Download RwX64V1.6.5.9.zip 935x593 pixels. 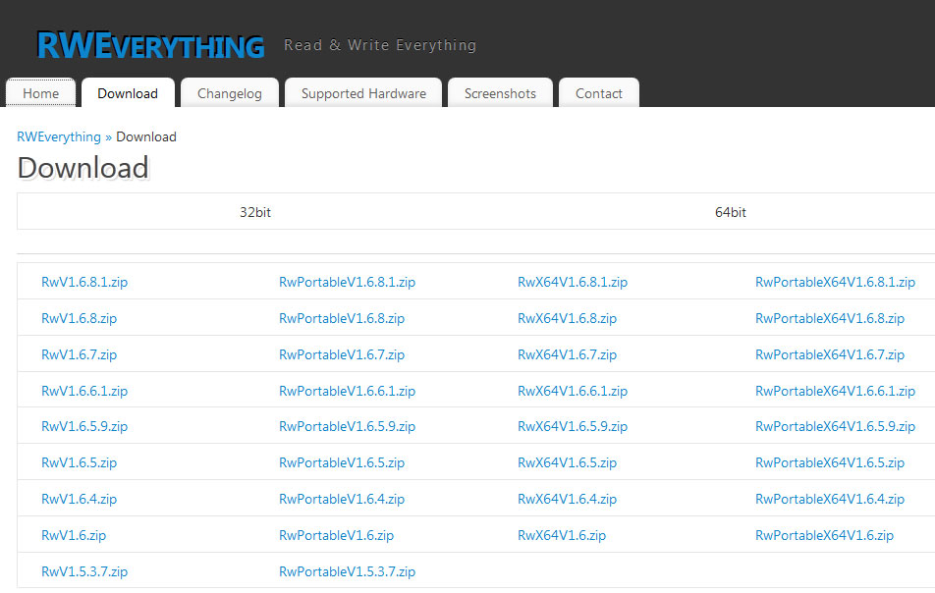click(573, 426)
